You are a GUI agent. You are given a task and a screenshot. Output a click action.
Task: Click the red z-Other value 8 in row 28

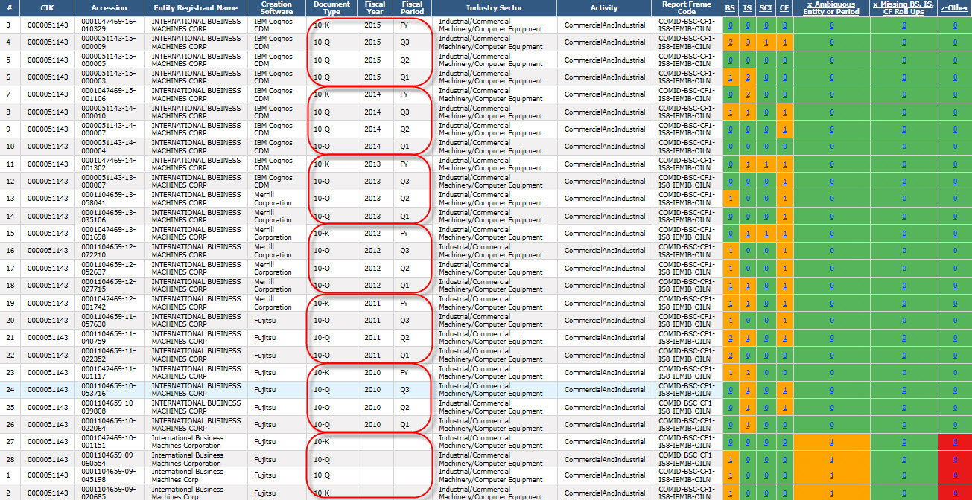pos(955,459)
